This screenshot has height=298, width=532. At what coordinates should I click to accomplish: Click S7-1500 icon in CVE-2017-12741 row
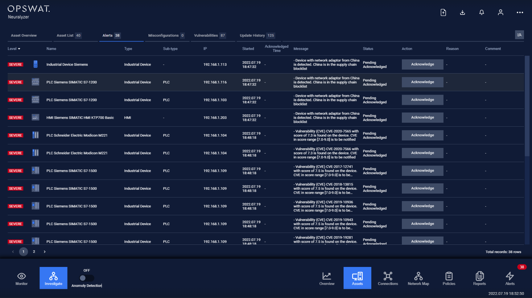point(35,170)
